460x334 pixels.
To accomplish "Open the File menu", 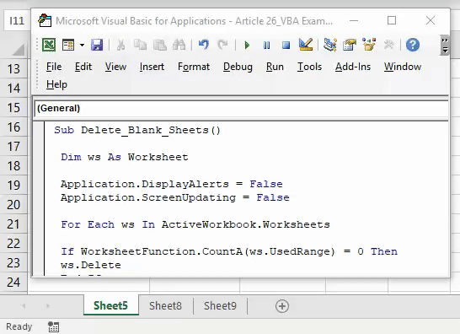I will [54, 67].
